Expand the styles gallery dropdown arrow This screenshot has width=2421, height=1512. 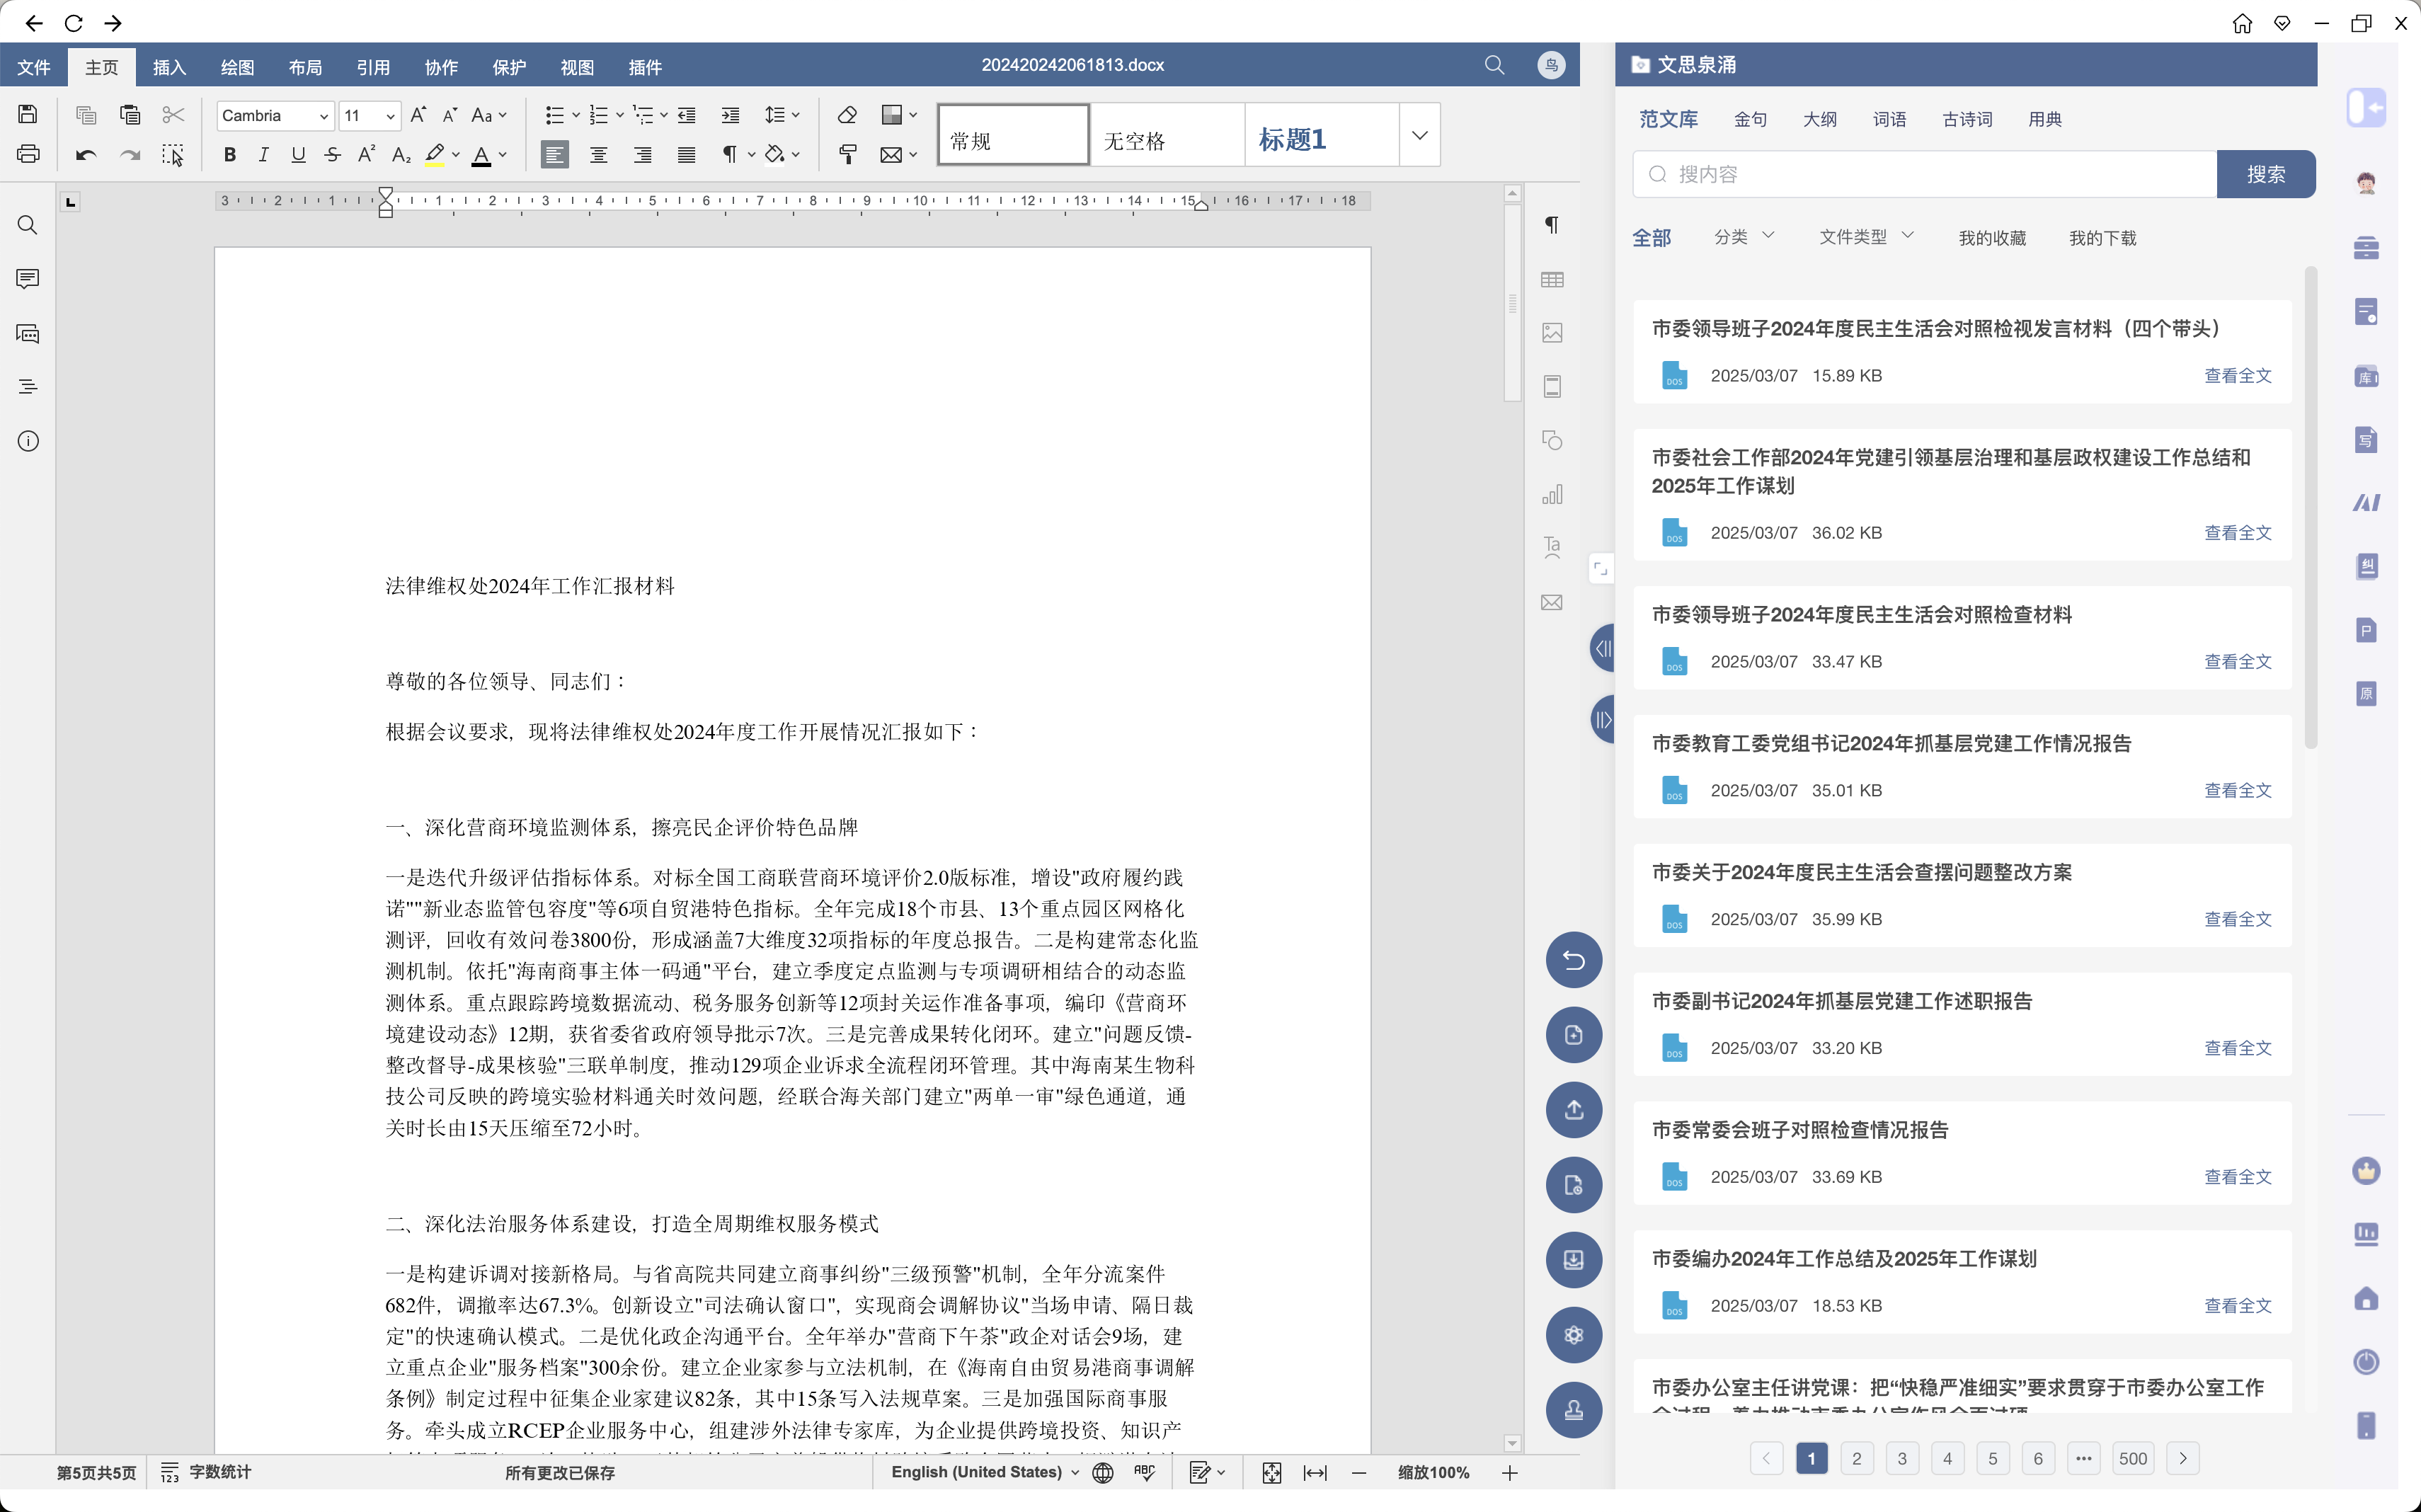[x=1419, y=135]
